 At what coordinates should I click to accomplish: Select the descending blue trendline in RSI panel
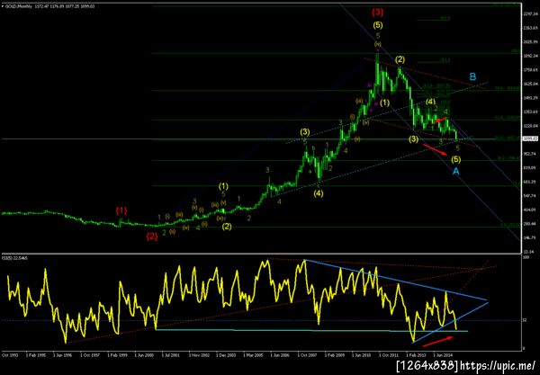396,280
